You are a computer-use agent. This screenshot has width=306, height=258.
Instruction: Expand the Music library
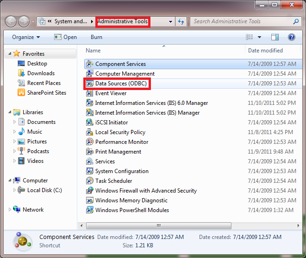pyautogui.click(x=14, y=132)
